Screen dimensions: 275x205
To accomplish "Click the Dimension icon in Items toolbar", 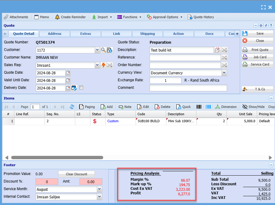I will (218, 107).
